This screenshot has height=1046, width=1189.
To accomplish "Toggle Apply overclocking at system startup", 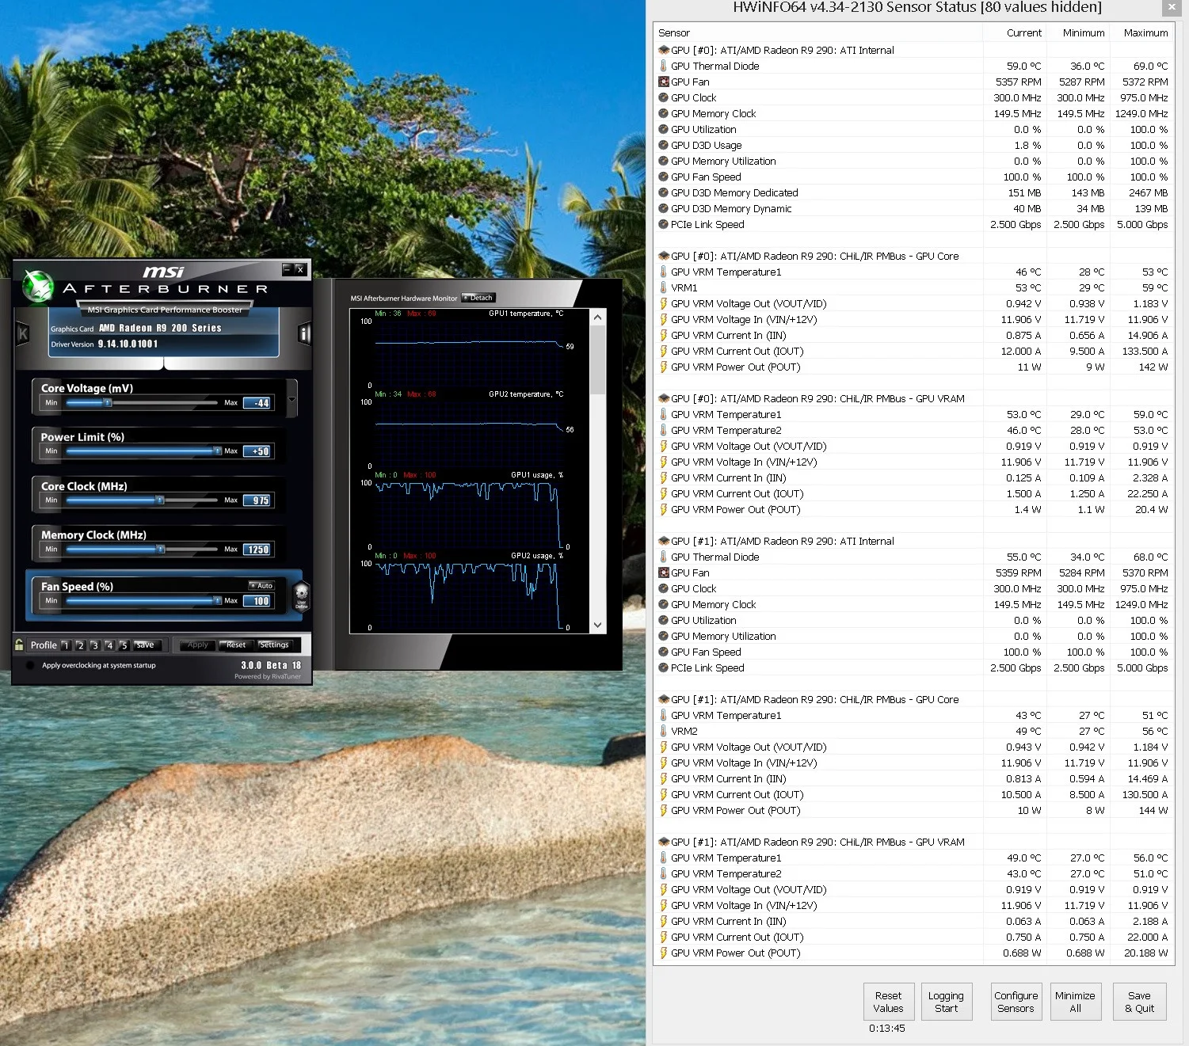I will tap(32, 665).
